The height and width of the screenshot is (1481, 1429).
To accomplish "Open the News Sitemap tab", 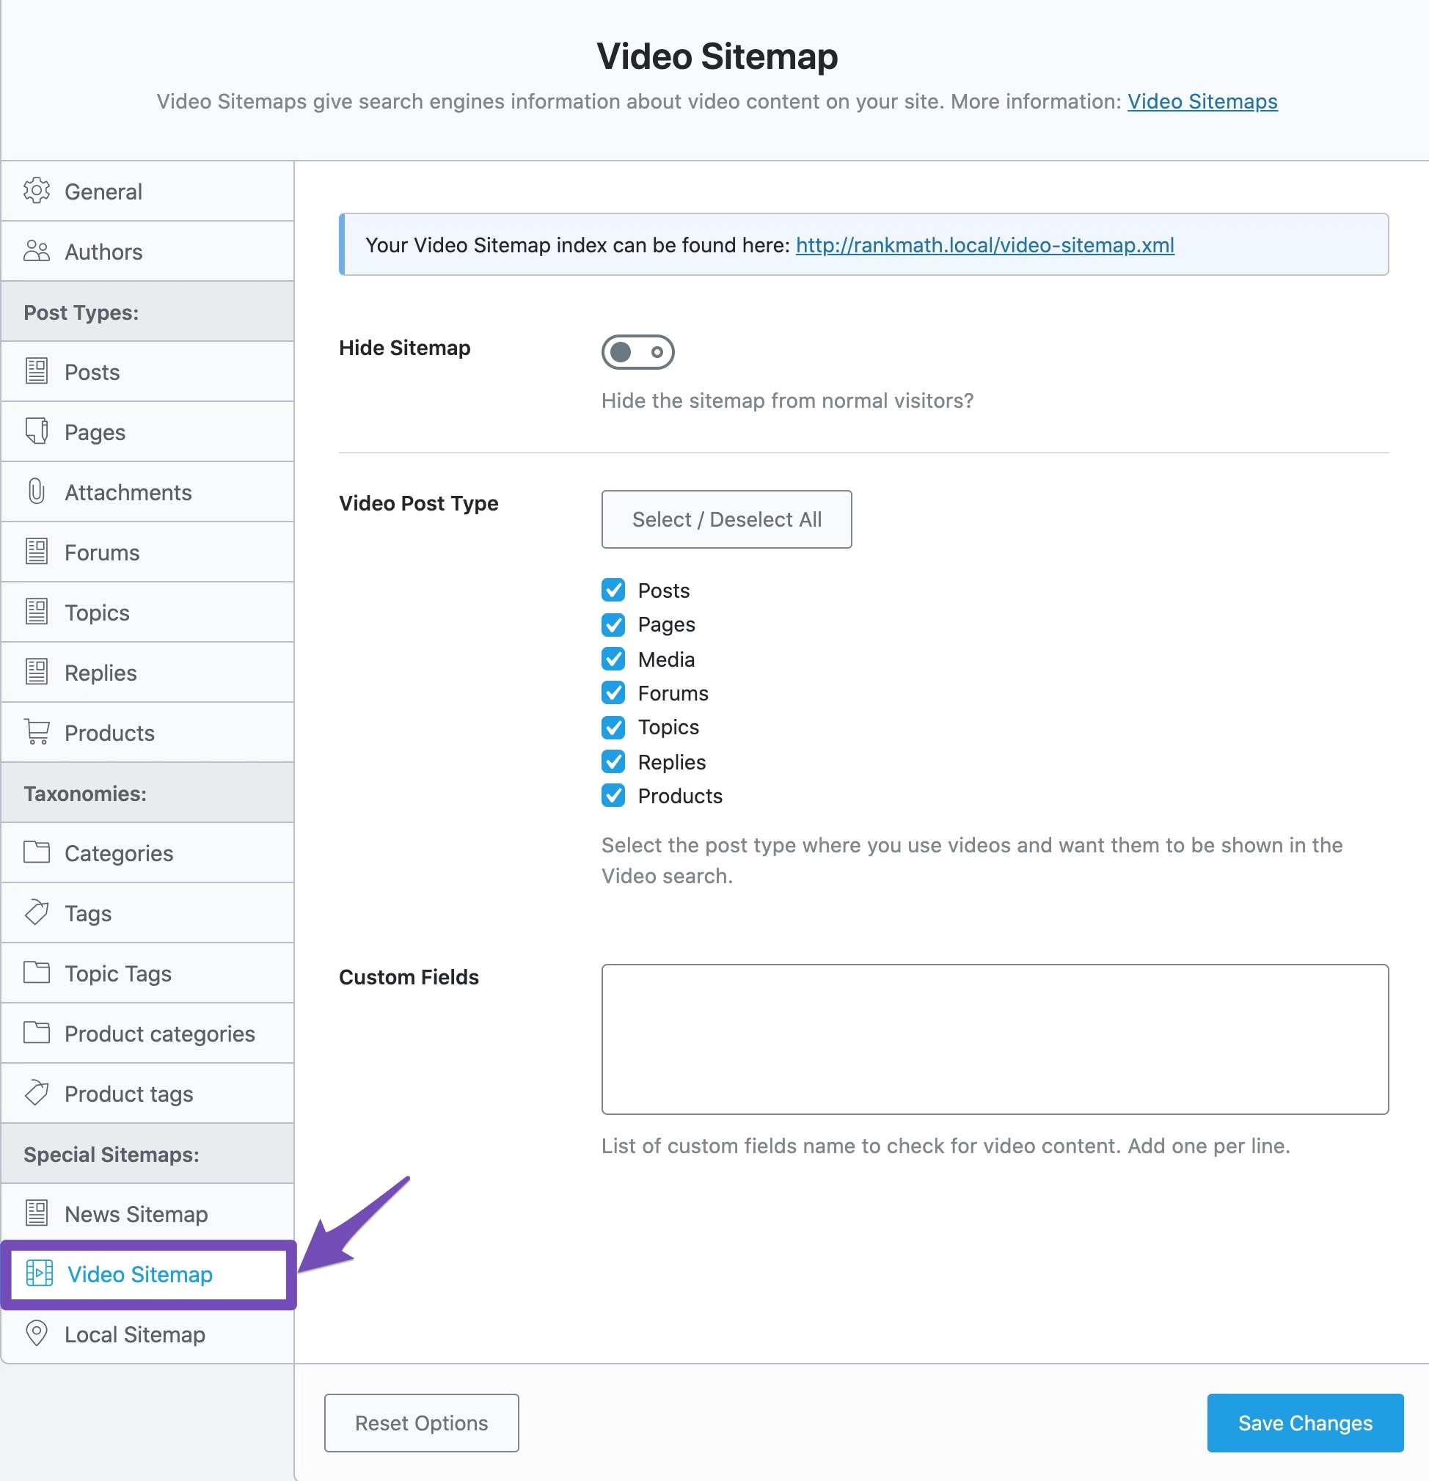I will point(136,1213).
